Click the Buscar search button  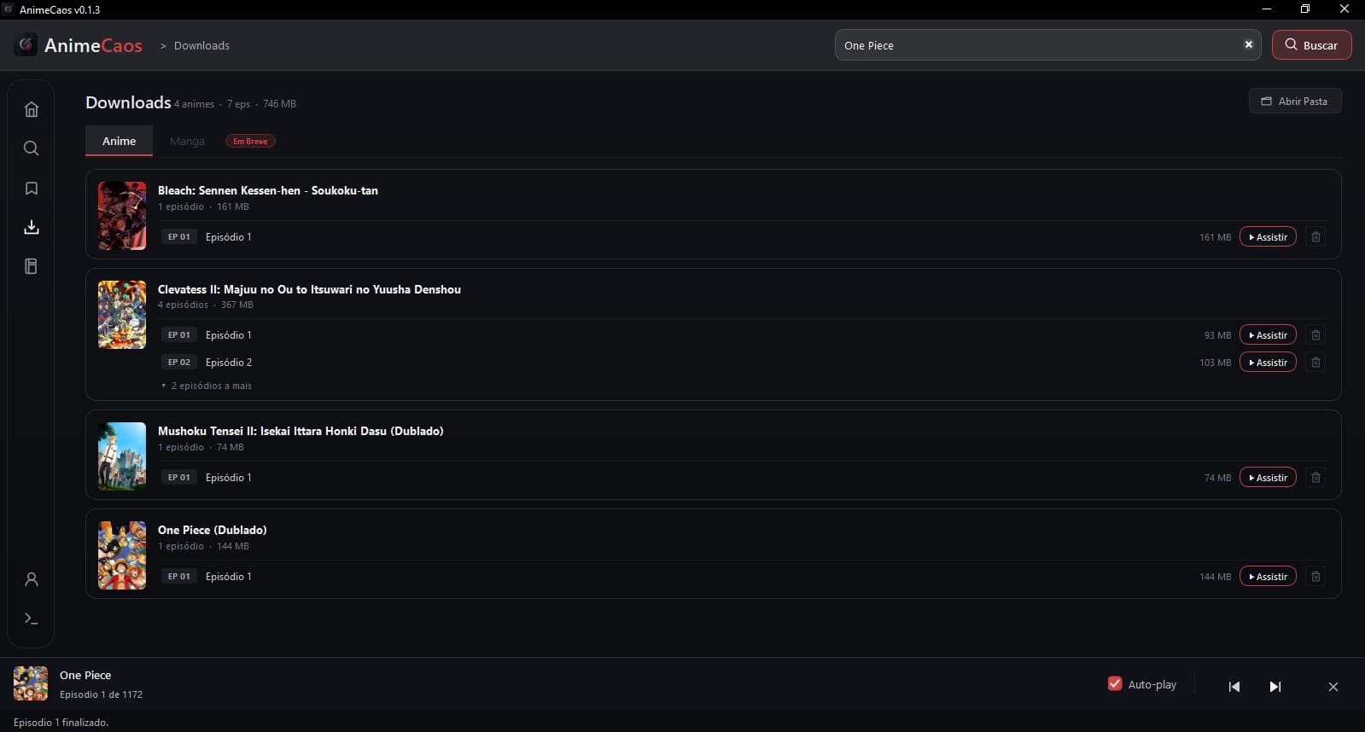coord(1311,45)
